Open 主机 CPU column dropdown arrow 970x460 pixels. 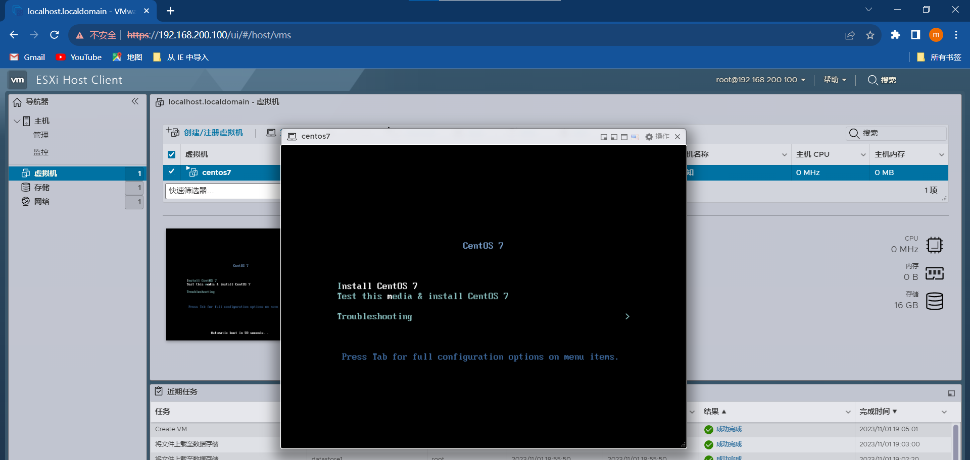tap(863, 155)
